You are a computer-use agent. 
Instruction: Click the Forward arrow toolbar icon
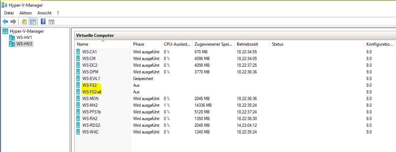13,22
